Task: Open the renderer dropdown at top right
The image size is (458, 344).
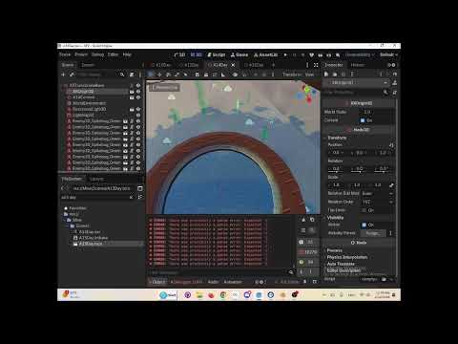Action: [360, 54]
